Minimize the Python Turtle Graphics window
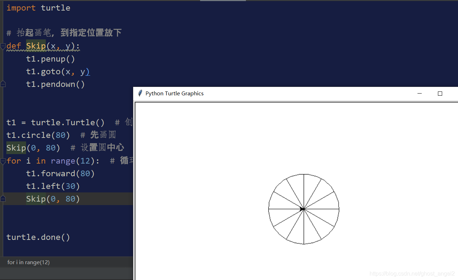 point(420,94)
